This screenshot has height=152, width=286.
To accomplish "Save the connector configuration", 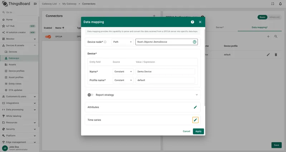I will (276, 145).
